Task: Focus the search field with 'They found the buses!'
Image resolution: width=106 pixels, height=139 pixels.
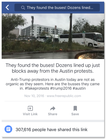Action: 57,8
